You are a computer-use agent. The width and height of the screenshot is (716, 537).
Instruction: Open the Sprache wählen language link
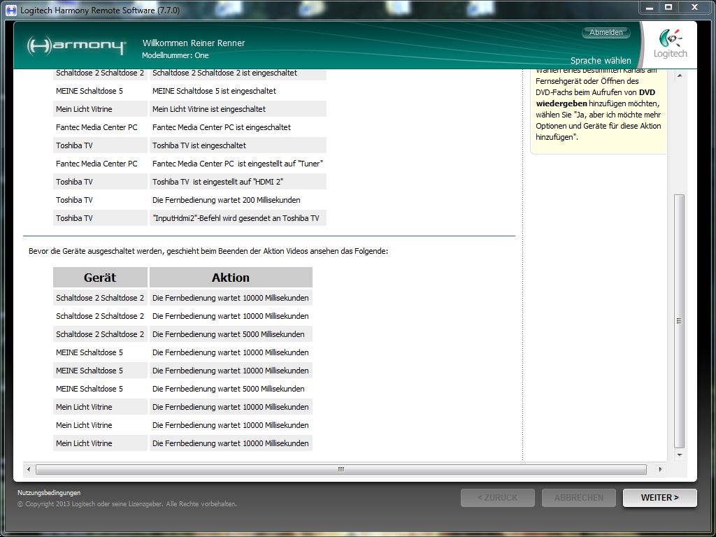tap(600, 61)
